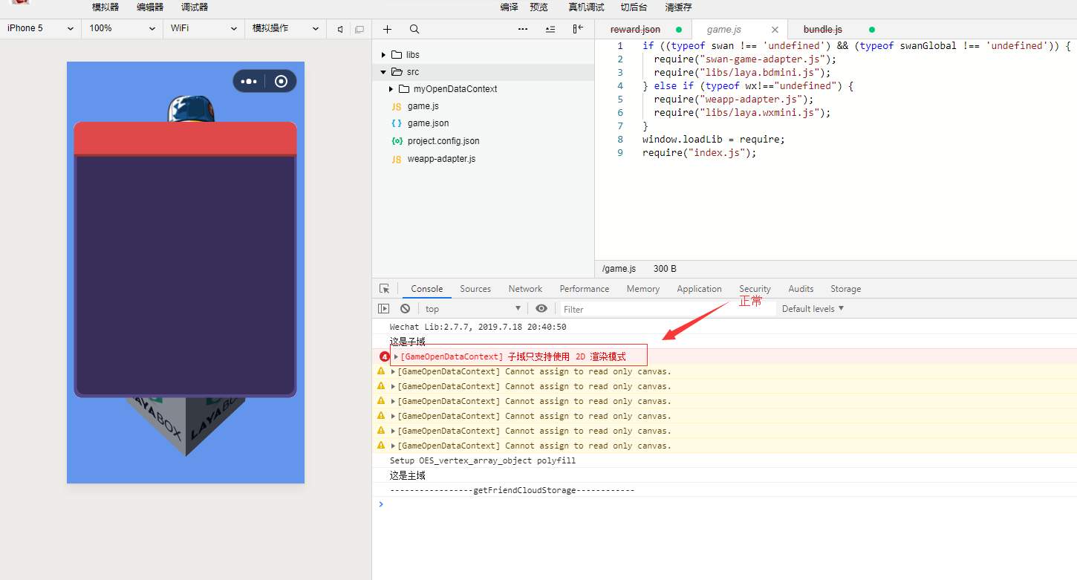Create live expression eye icon
The height and width of the screenshot is (580, 1077).
click(x=541, y=309)
